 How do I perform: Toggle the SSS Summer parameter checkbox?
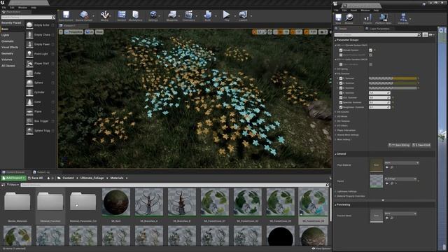tap(341, 98)
